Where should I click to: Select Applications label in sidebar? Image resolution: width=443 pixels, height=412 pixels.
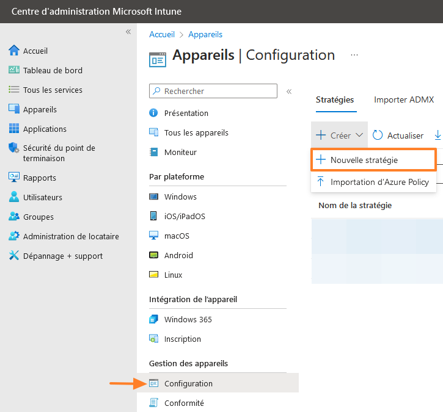point(45,129)
